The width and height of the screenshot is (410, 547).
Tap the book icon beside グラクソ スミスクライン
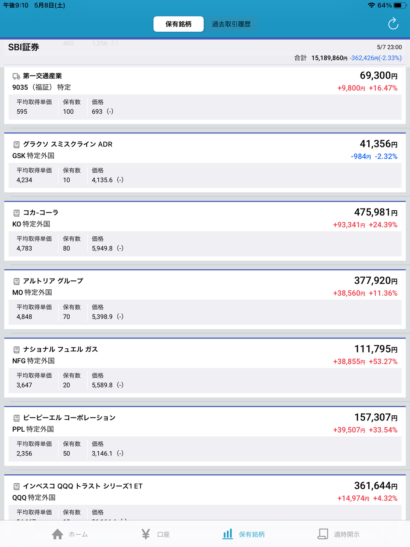16,145
